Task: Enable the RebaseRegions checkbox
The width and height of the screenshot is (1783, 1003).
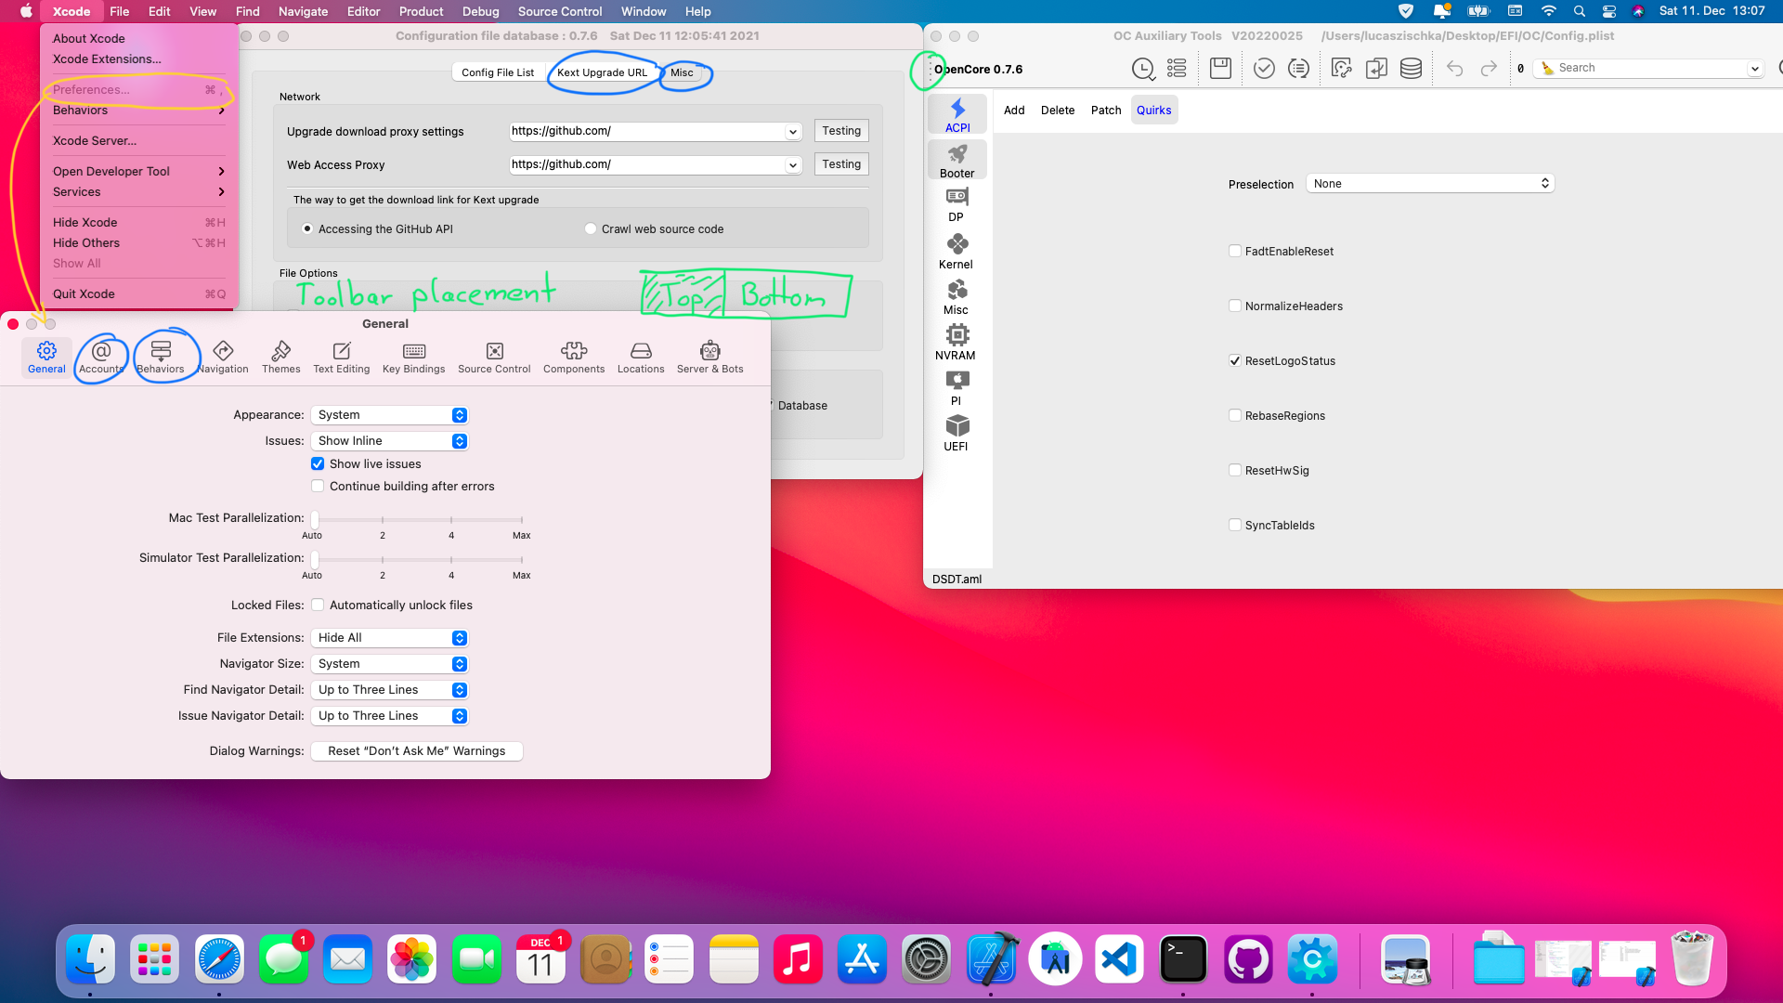Action: [x=1235, y=415]
